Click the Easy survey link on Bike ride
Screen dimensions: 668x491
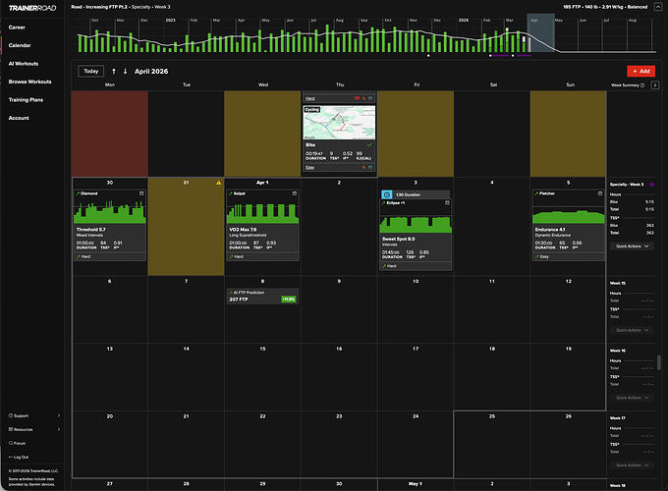click(310, 167)
